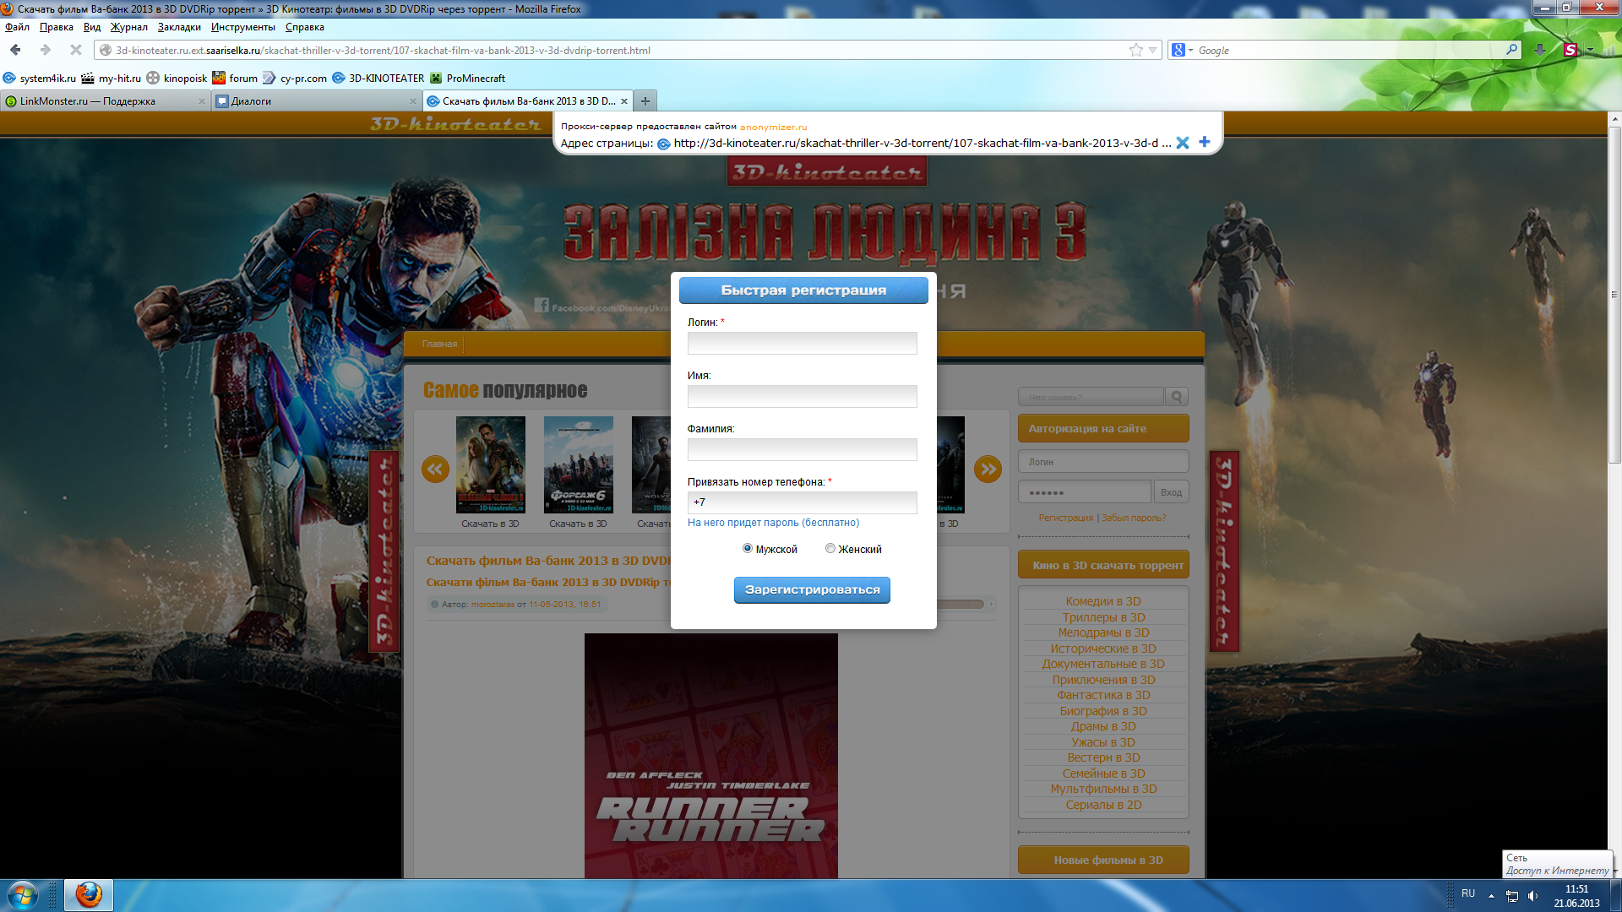Click the page vertical scrollbar thumb
1622x912 pixels.
[x=1614, y=296]
